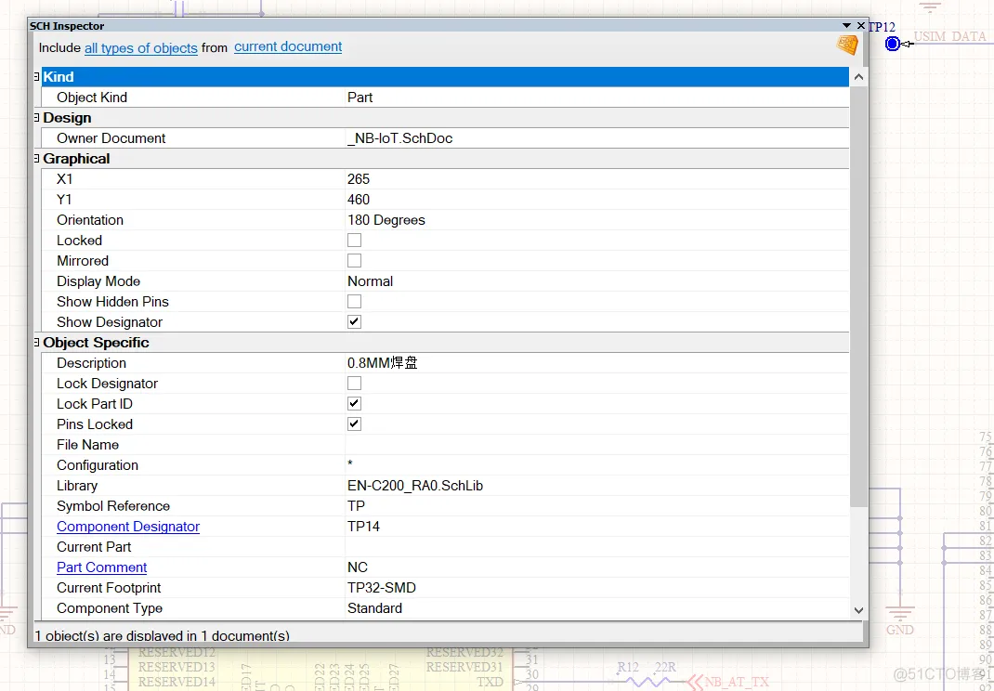Collapse the Design section

37,117
